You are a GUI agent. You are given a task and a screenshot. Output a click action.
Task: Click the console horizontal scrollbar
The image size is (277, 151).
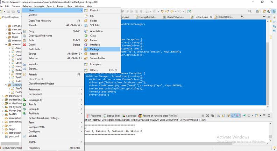point(158,143)
